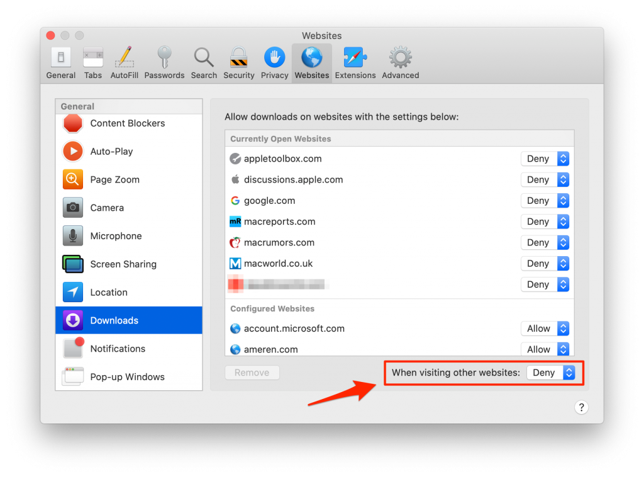Screen dimensions: 644x477
Task: Open the Privacy hand icon
Action: pyautogui.click(x=274, y=57)
